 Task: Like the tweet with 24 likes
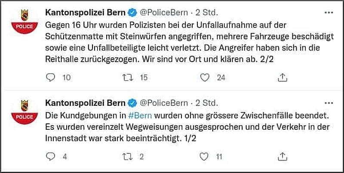[x=205, y=78]
